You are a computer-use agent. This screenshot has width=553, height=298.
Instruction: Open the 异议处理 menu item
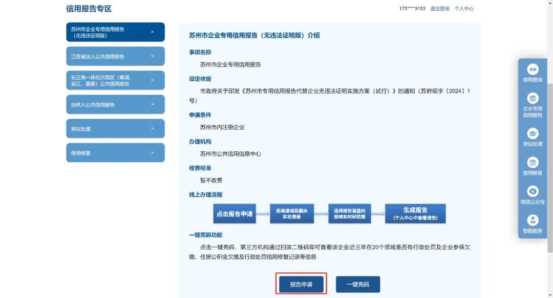pyautogui.click(x=115, y=128)
